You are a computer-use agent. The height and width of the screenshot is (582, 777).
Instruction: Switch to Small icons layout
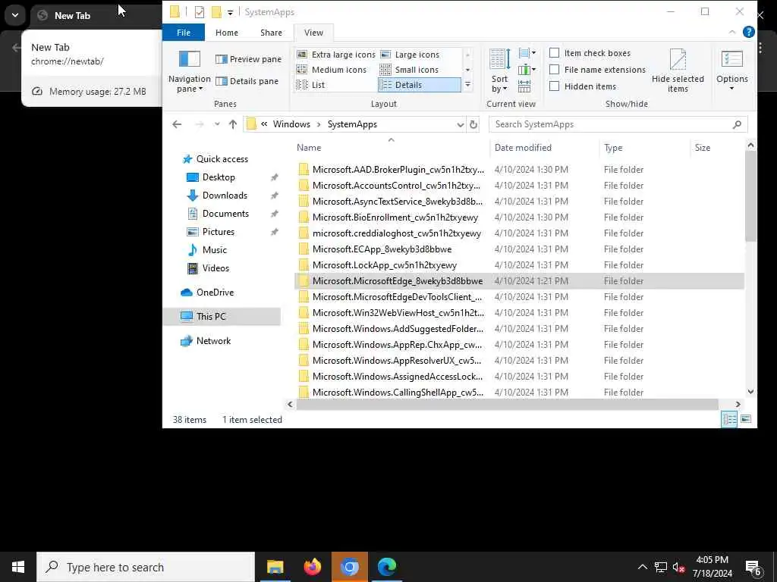click(x=409, y=70)
